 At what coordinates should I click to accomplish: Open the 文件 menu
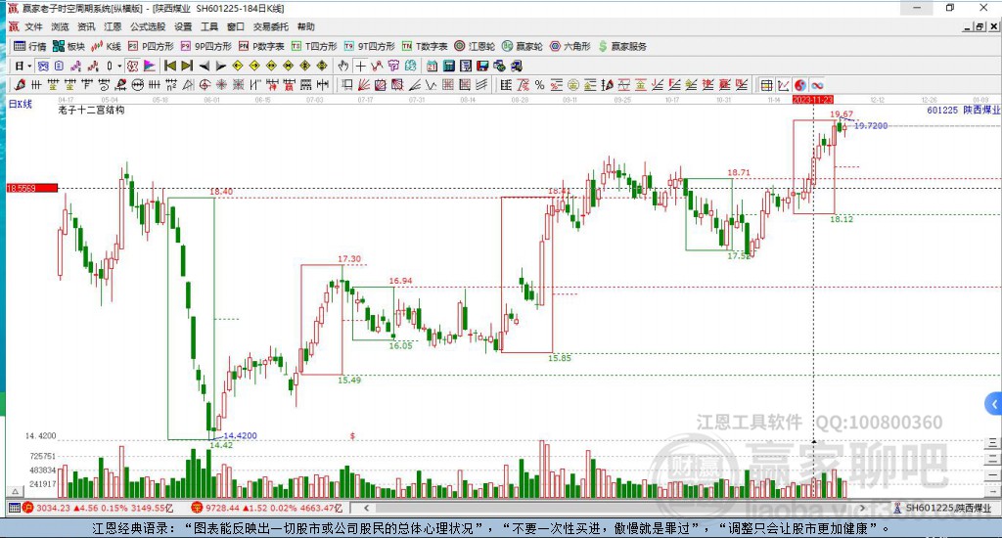[33, 26]
